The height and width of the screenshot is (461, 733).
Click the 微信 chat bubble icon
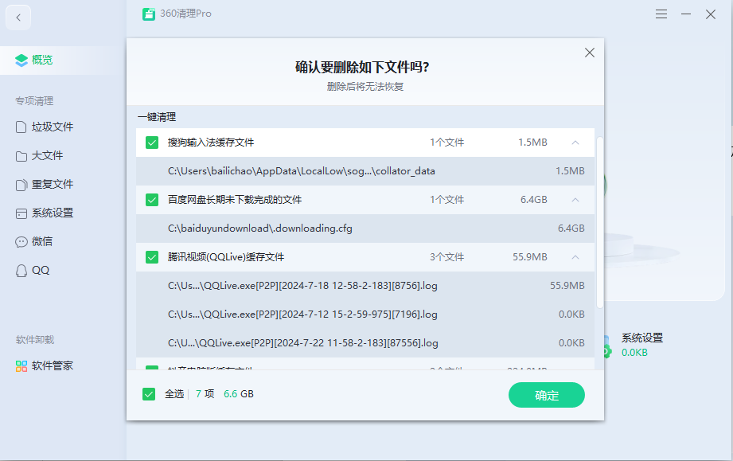pyautogui.click(x=21, y=242)
